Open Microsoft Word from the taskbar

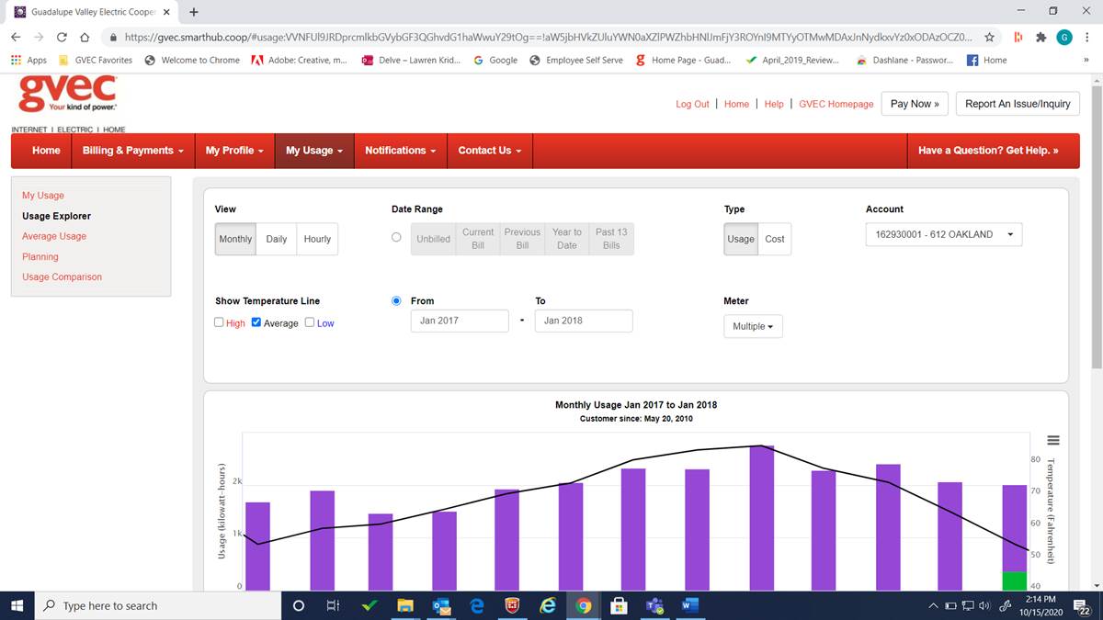(x=690, y=605)
